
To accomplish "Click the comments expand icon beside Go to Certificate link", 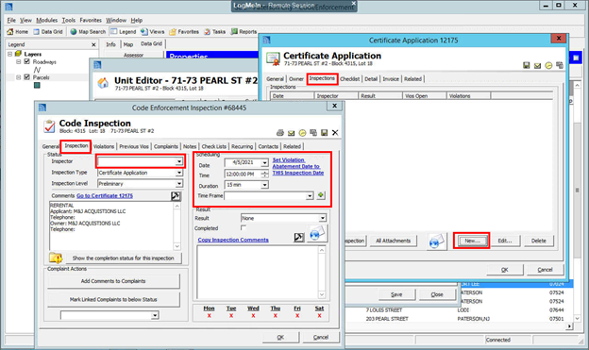I will click(x=176, y=196).
